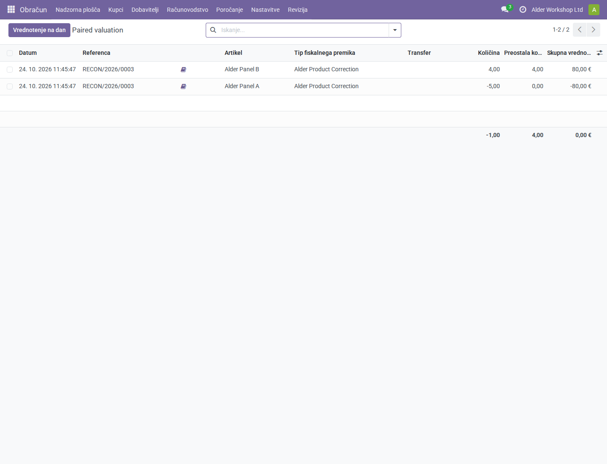Click the Vrednotenje na dan button
Image resolution: width=607 pixels, height=464 pixels.
(39, 30)
